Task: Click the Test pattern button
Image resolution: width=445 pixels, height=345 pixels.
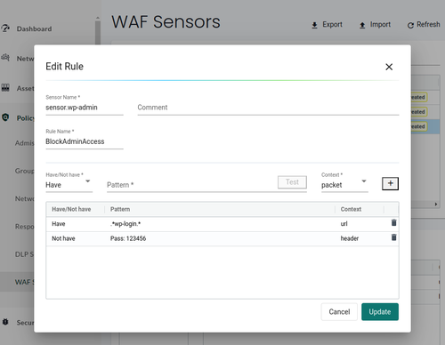Action: point(292,182)
